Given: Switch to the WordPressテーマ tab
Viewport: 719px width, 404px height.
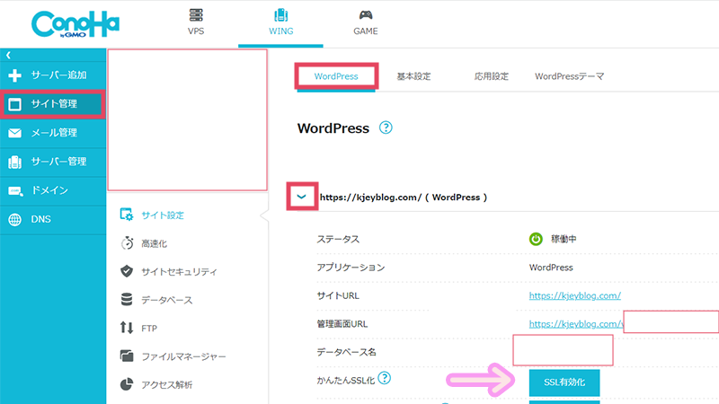Looking at the screenshot, I should tap(570, 76).
